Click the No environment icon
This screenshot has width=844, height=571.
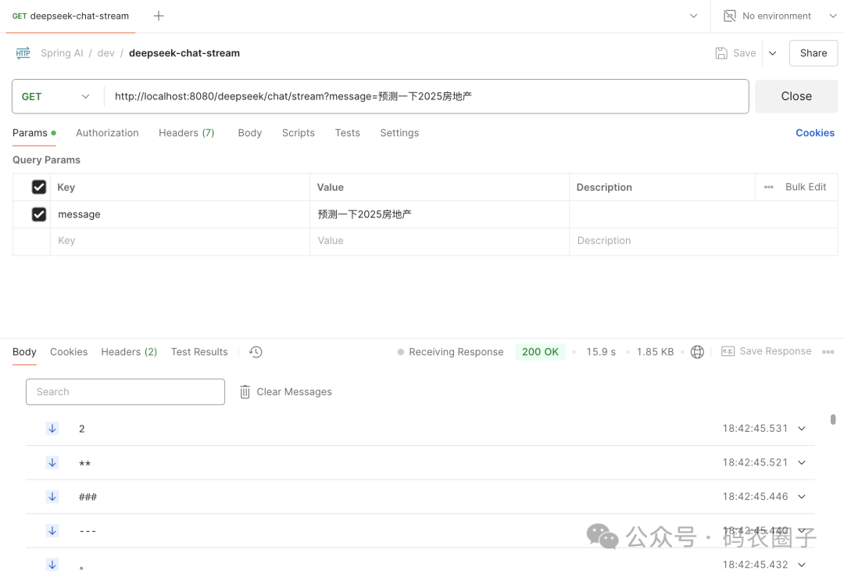(x=729, y=16)
